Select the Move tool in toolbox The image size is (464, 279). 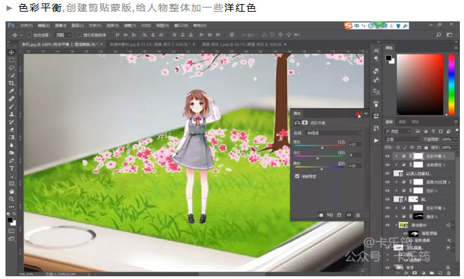[x=12, y=52]
